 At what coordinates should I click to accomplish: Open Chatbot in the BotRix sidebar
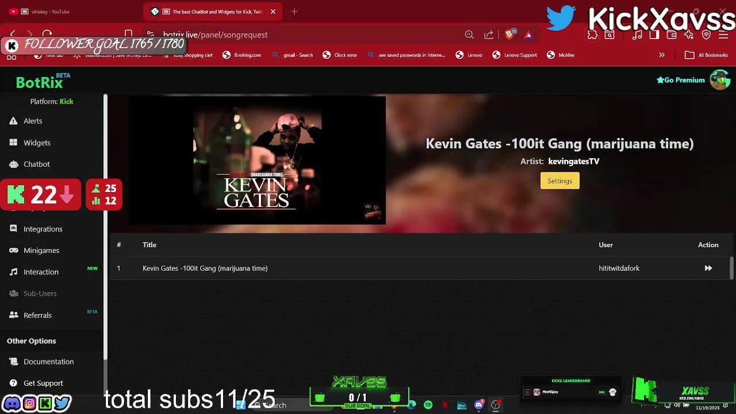coord(36,164)
